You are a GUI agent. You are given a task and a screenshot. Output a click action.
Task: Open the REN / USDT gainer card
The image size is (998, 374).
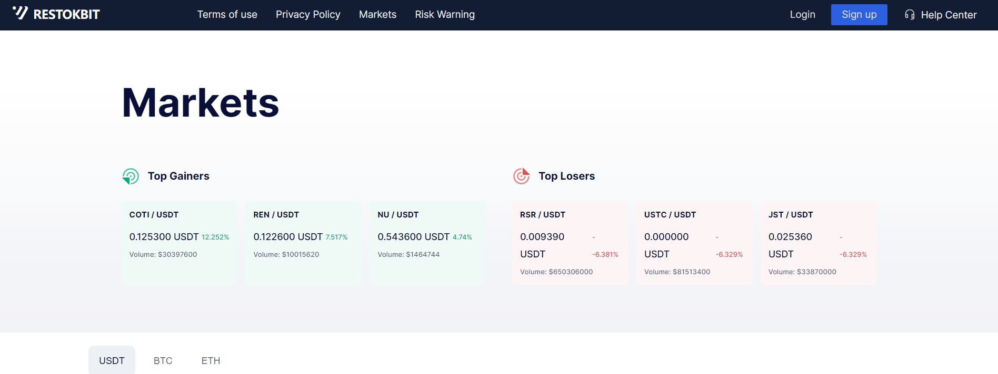304,243
